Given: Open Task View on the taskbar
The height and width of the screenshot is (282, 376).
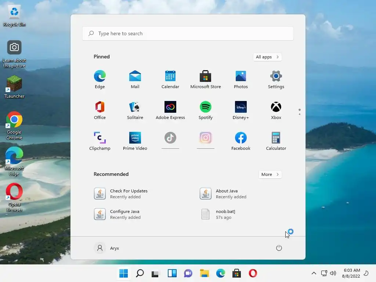Looking at the screenshot, I should click(x=156, y=273).
